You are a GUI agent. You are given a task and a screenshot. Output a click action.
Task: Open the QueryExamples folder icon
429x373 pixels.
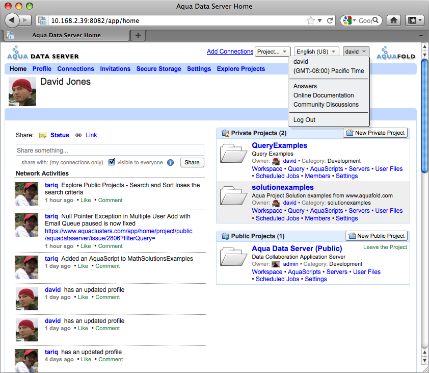point(234,154)
